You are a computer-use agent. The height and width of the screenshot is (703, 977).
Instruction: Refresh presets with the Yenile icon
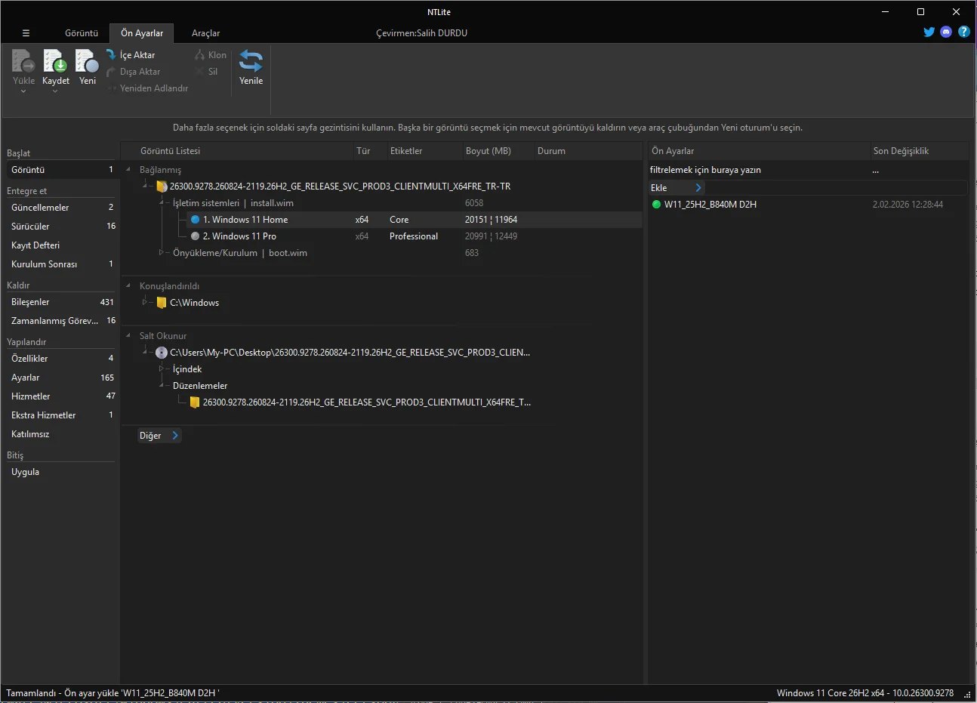[251, 61]
